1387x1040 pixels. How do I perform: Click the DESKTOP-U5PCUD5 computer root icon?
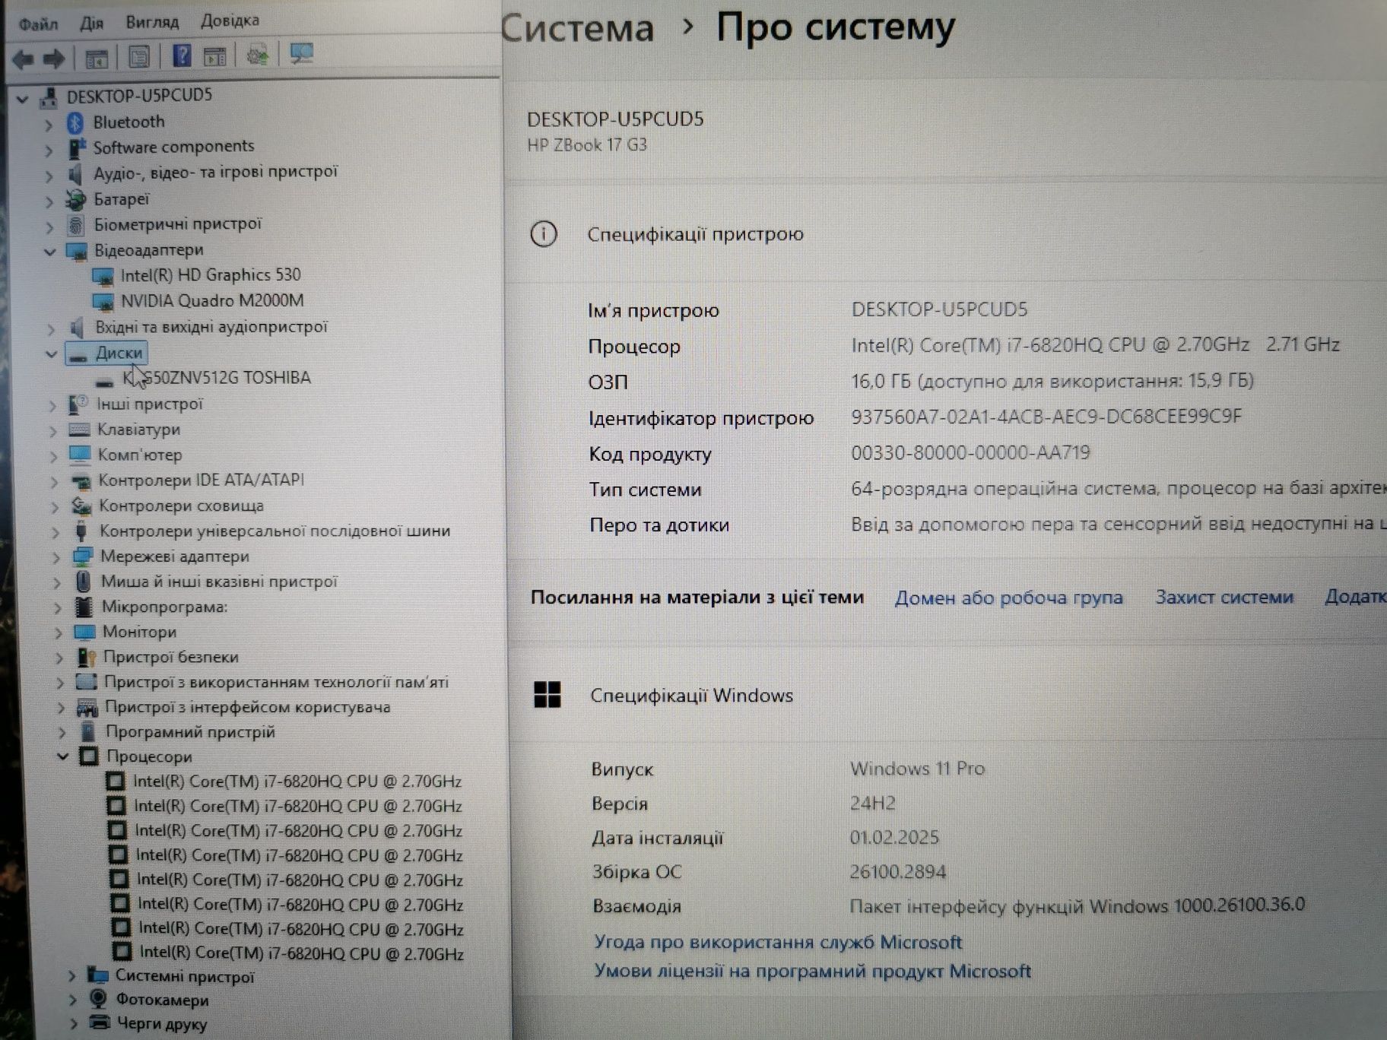tap(49, 97)
